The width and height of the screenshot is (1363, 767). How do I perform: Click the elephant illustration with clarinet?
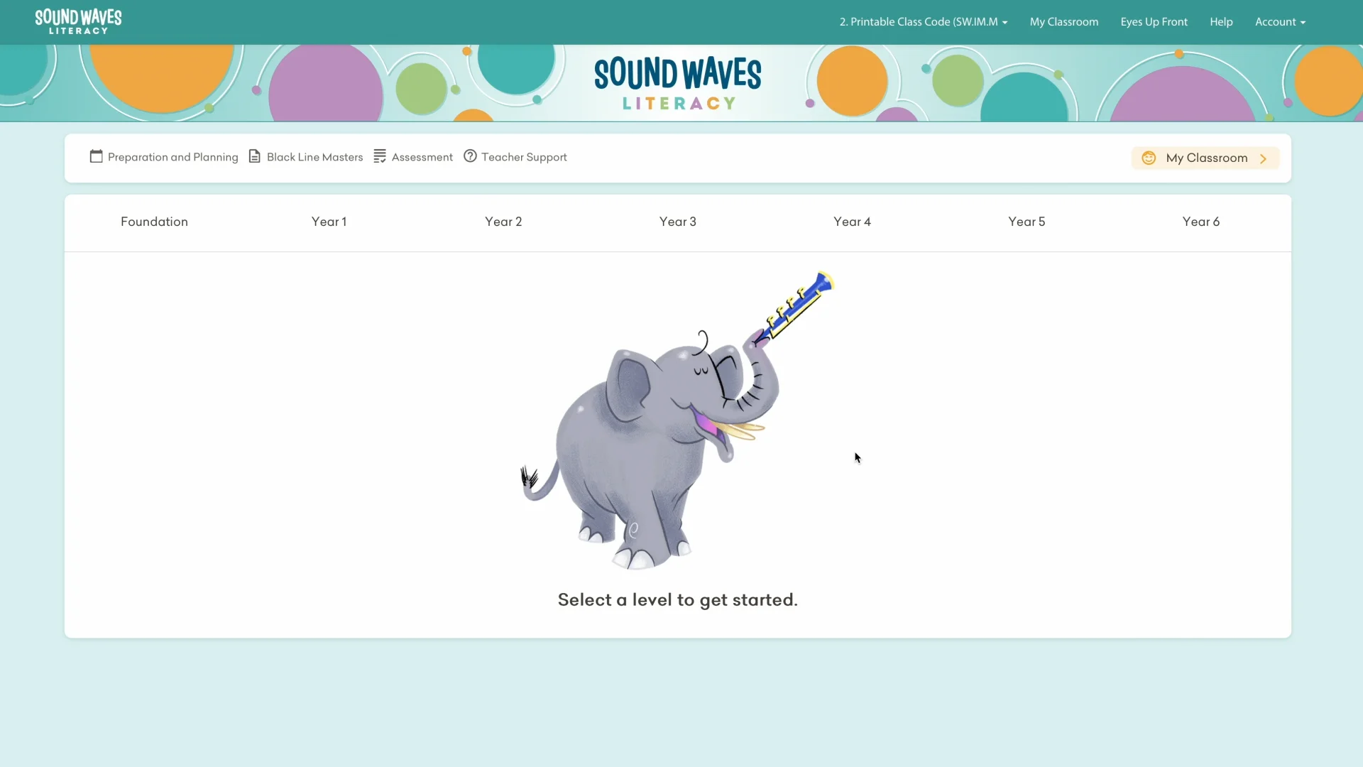click(x=677, y=420)
